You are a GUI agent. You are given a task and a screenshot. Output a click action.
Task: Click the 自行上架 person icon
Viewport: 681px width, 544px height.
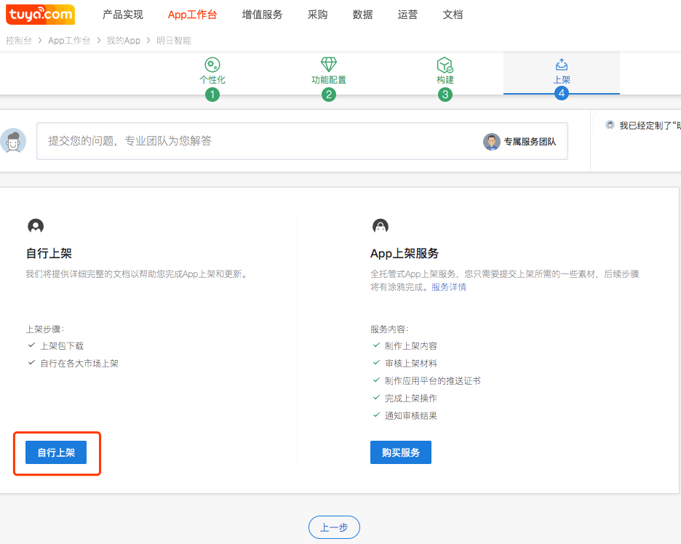[x=35, y=226]
